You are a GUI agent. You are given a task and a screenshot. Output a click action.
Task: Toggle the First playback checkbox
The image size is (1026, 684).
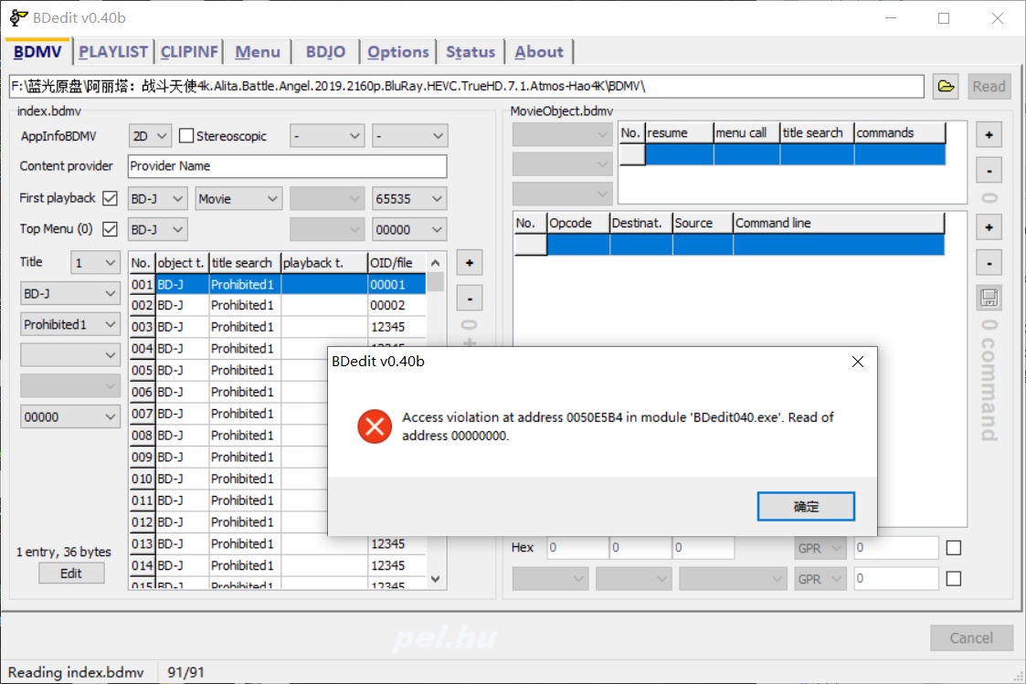pyautogui.click(x=110, y=198)
